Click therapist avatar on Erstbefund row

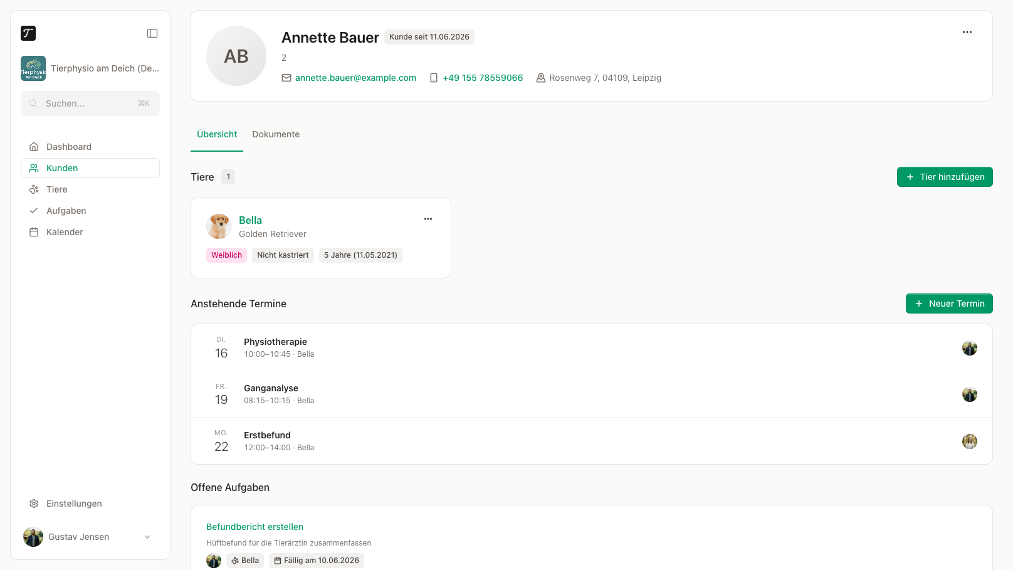(970, 441)
